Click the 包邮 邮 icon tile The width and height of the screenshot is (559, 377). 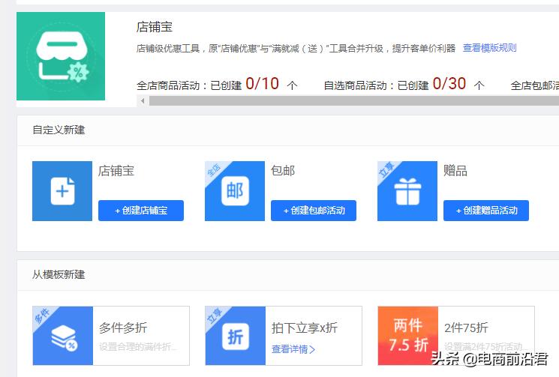click(x=235, y=191)
